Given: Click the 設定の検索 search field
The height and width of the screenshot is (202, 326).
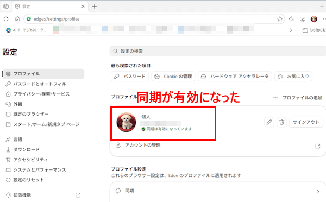Looking at the screenshot, I should [218, 51].
